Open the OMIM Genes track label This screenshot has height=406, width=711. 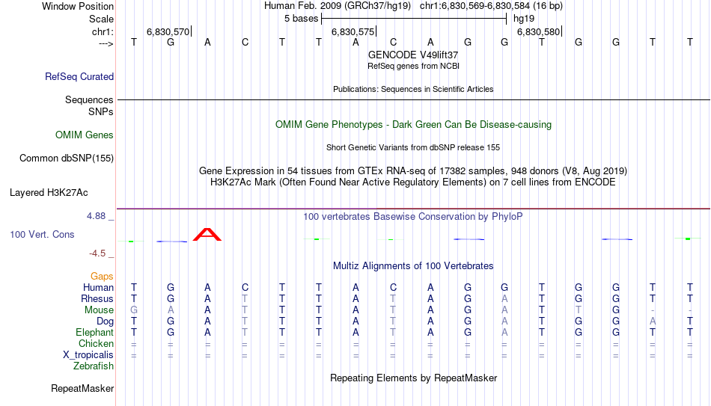pyautogui.click(x=84, y=135)
